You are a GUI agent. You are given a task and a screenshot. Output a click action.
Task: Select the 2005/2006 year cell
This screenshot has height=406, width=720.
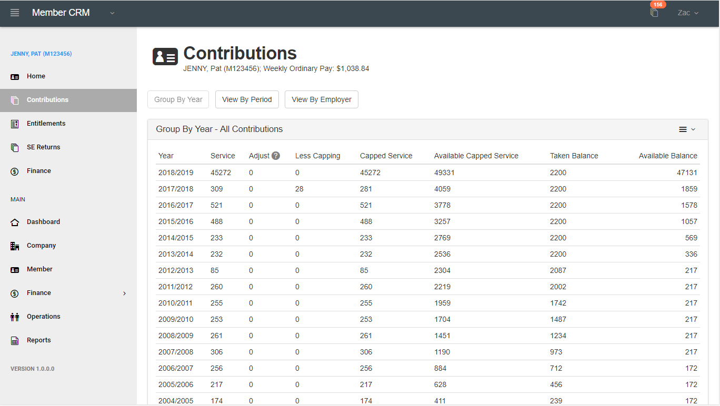(x=176, y=384)
